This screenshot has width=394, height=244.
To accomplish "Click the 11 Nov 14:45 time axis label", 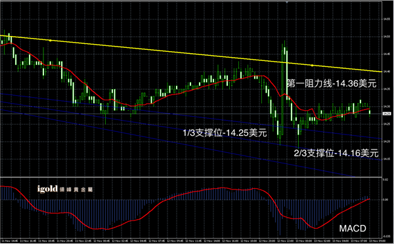I will tap(10, 241).
